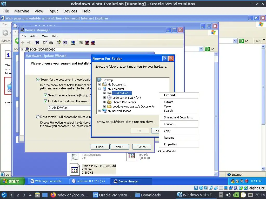Switch to host workspace 2
The image size is (266, 199).
point(18,195)
